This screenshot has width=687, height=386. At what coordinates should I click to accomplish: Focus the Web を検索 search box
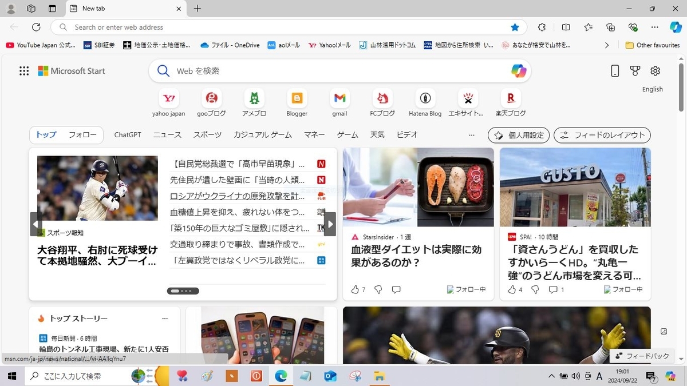pos(340,71)
